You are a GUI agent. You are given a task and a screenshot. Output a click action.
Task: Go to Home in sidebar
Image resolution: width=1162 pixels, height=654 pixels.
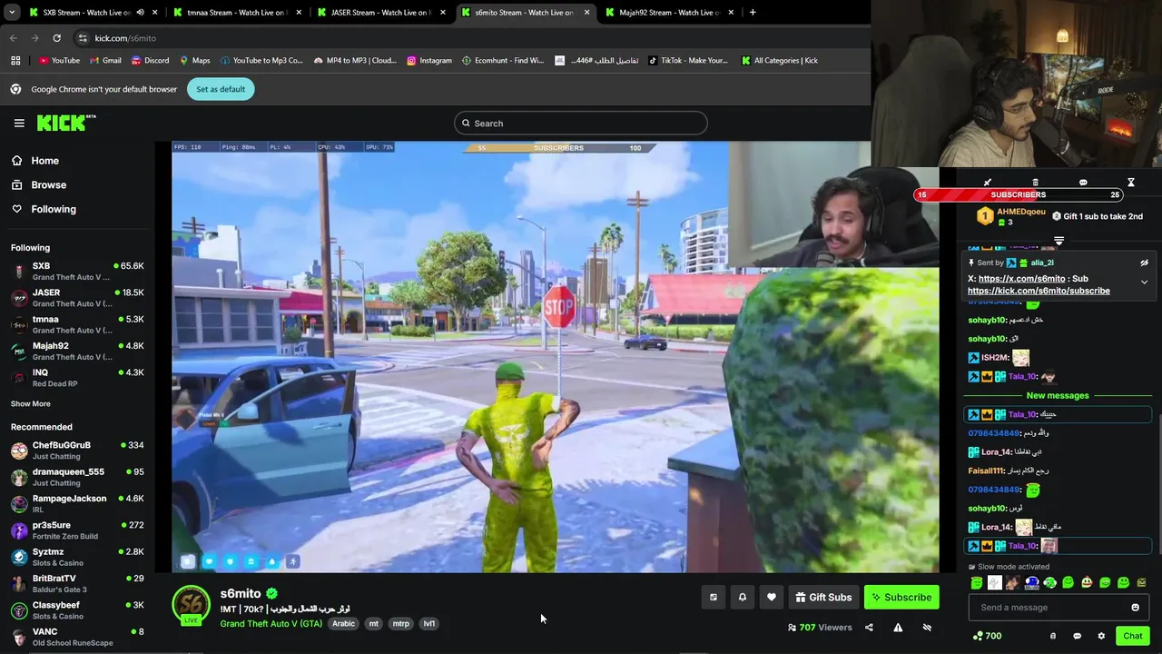(x=35, y=161)
